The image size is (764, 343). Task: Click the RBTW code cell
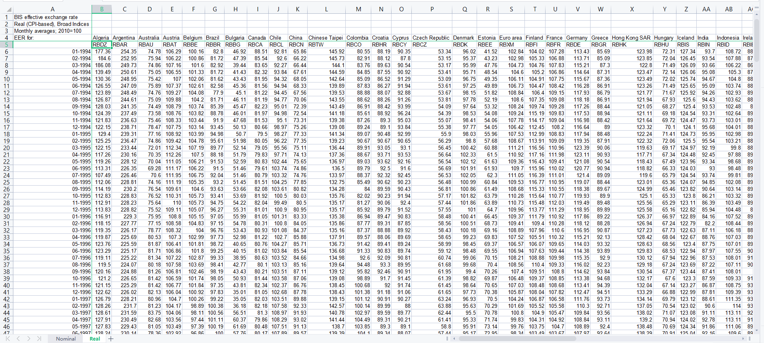[326, 44]
